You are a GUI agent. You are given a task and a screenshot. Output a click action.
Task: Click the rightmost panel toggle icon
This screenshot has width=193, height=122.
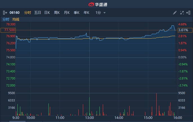point(188,13)
